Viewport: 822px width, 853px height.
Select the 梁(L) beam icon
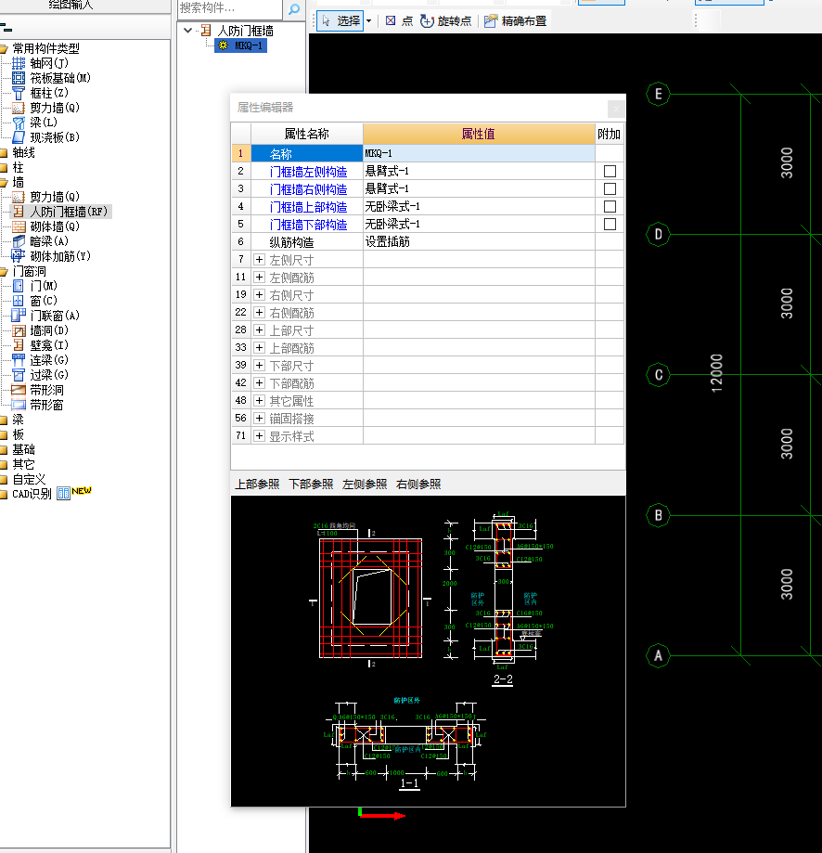click(x=19, y=123)
